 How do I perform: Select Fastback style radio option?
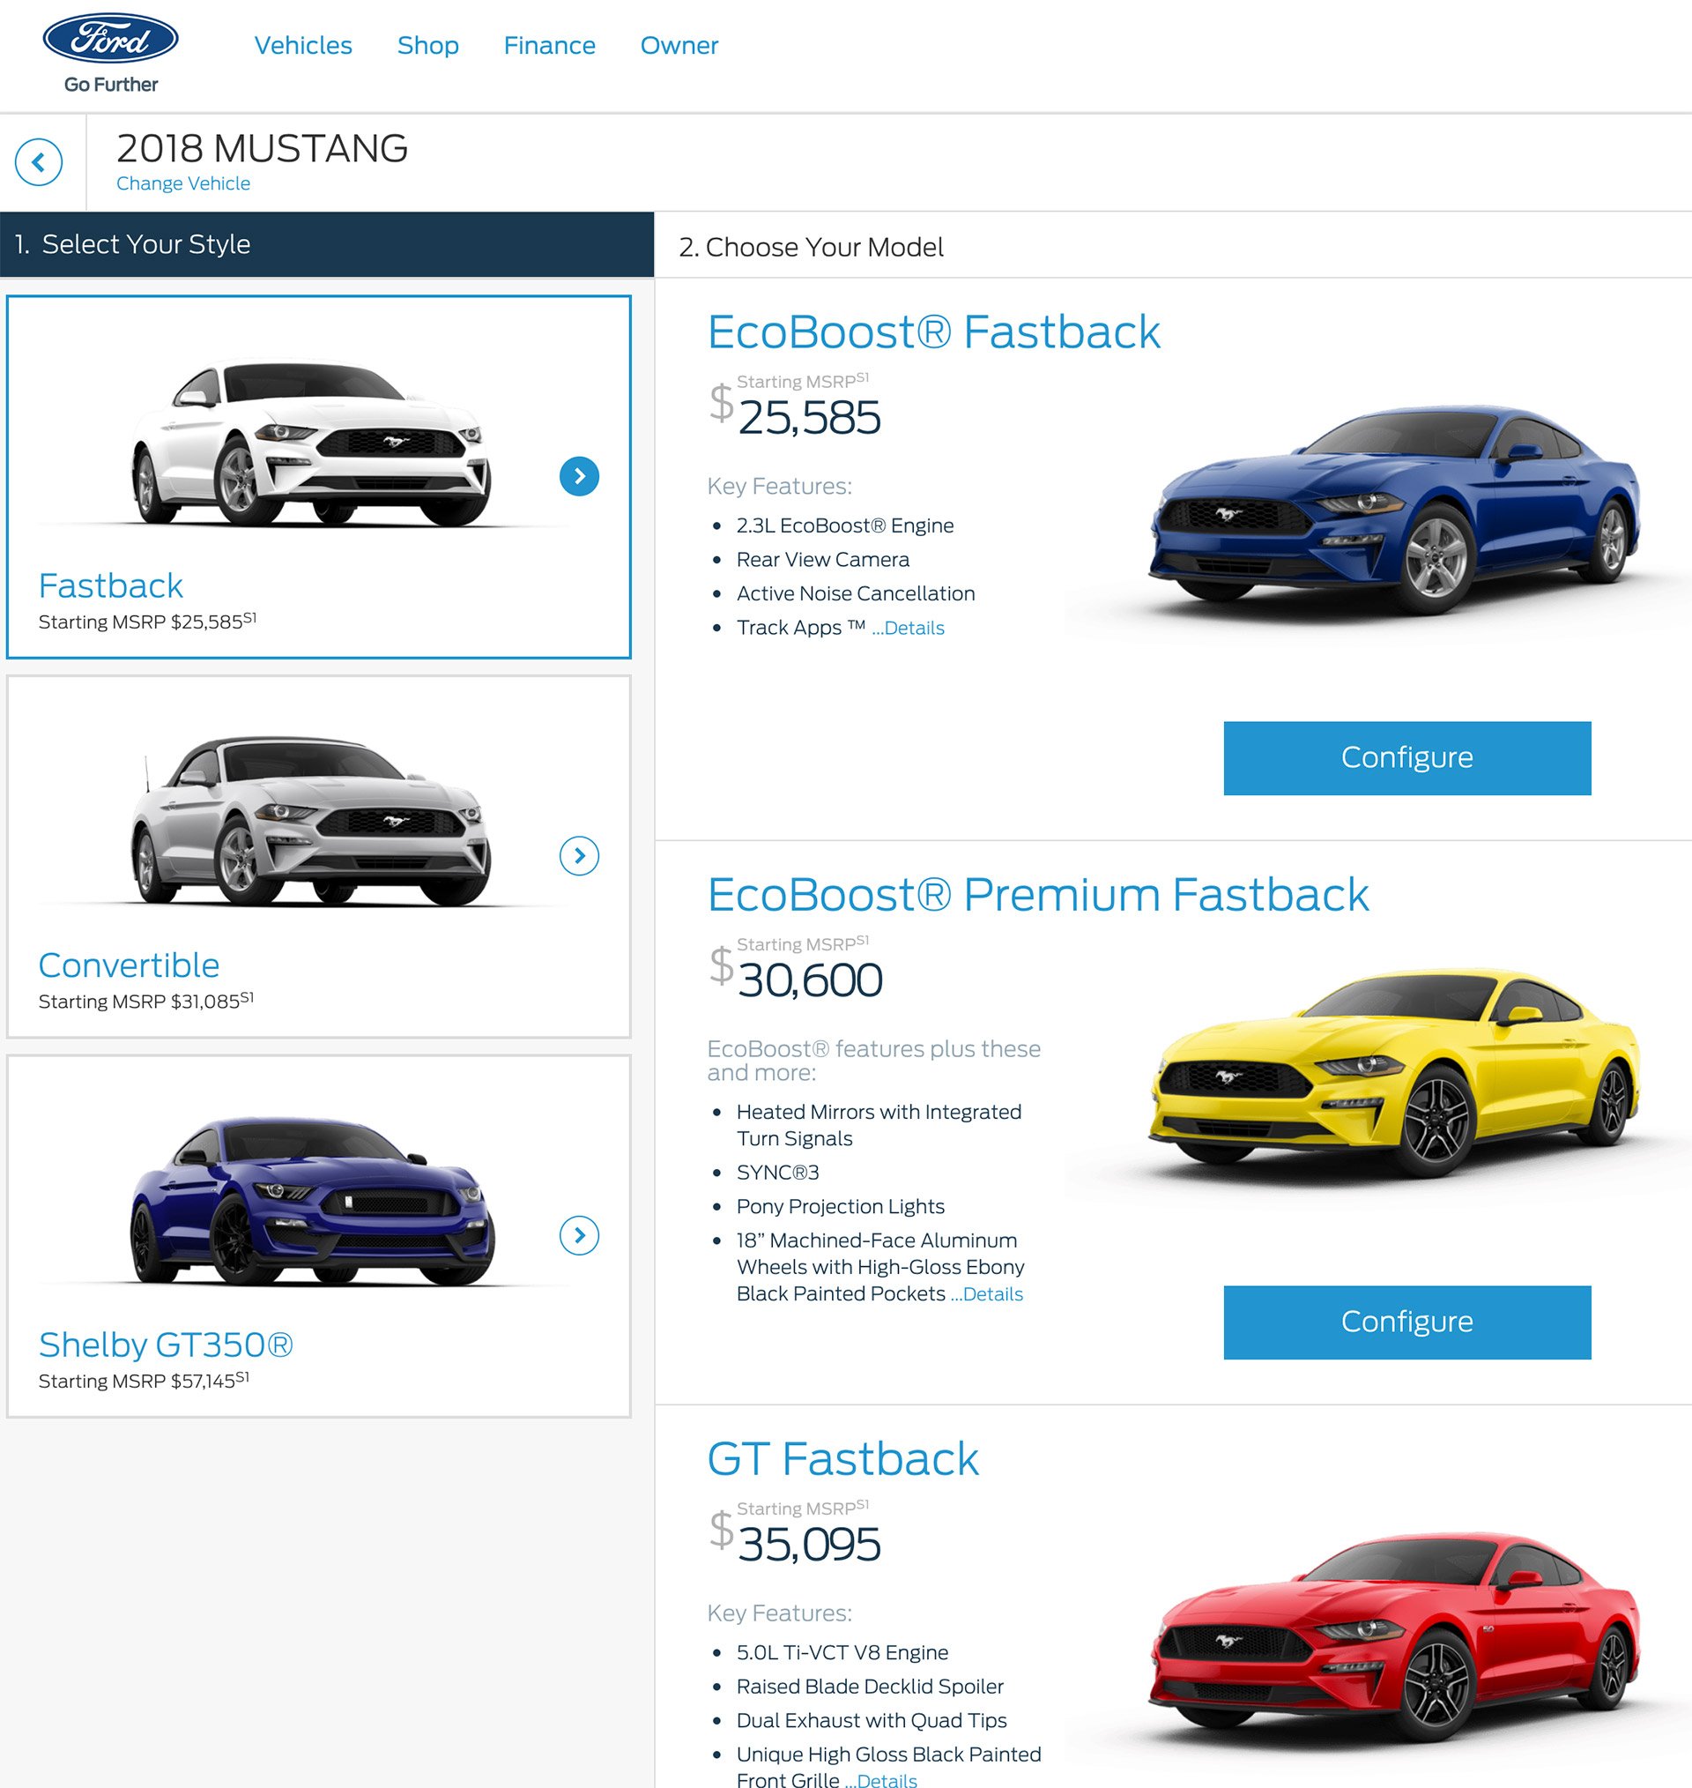point(318,477)
